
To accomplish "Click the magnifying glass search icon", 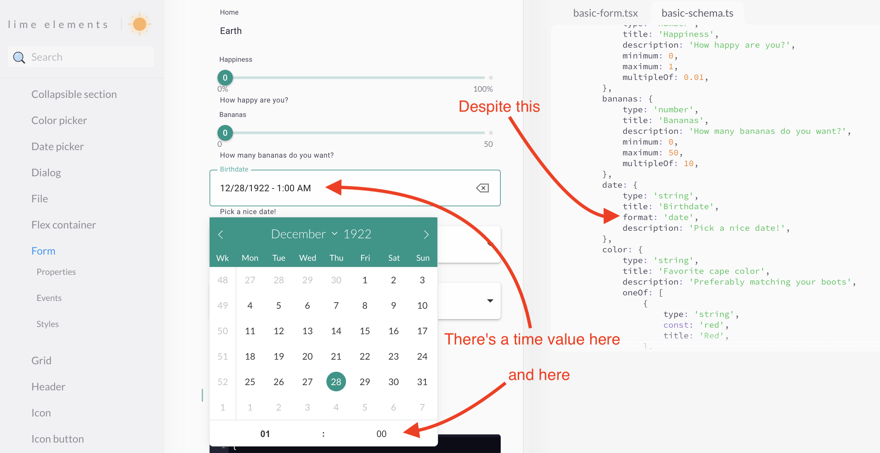I will click(19, 57).
